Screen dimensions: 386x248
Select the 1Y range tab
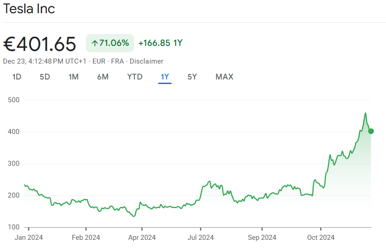click(165, 77)
